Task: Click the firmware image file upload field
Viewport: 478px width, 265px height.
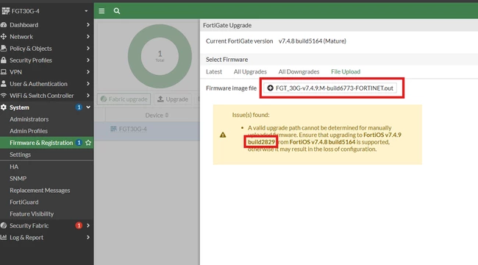Action: click(330, 88)
